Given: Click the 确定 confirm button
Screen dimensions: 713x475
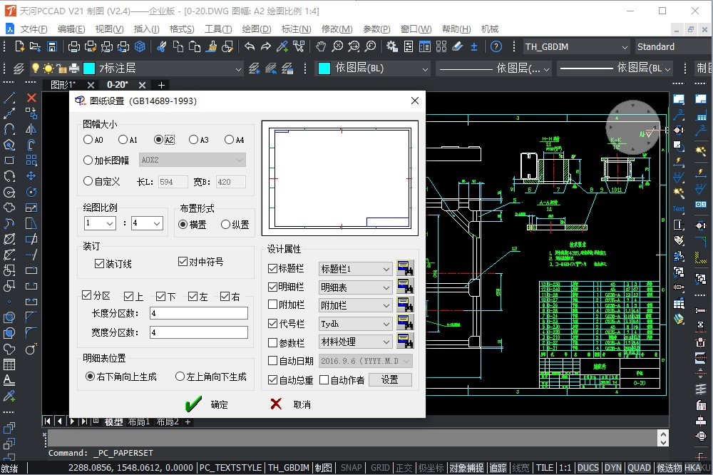Looking at the screenshot, I should pos(207,404).
